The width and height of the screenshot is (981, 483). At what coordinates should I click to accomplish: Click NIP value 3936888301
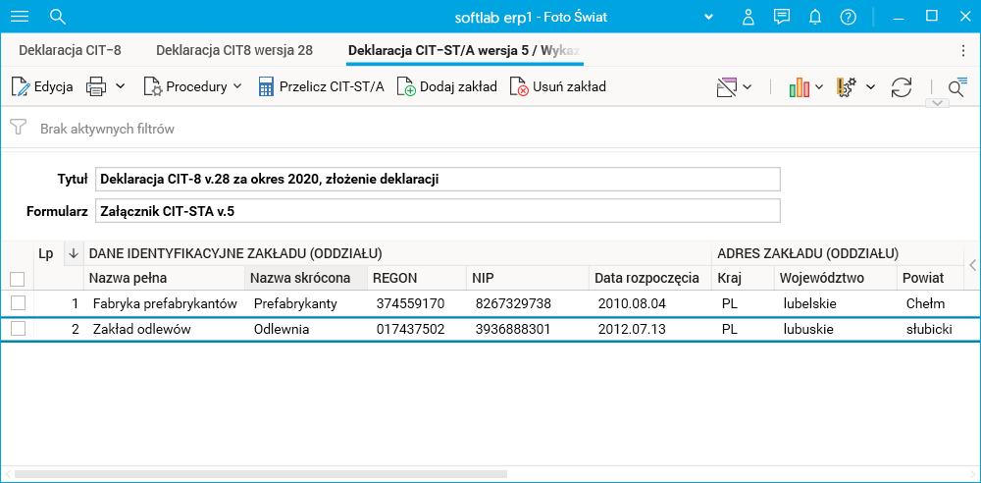(x=513, y=329)
